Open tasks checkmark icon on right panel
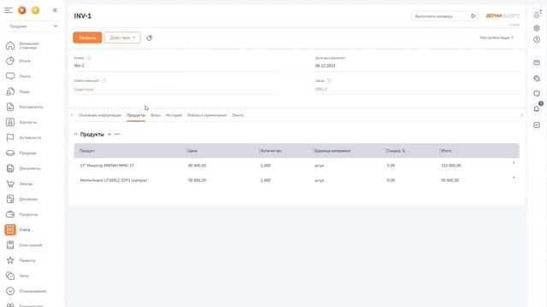 click(537, 125)
